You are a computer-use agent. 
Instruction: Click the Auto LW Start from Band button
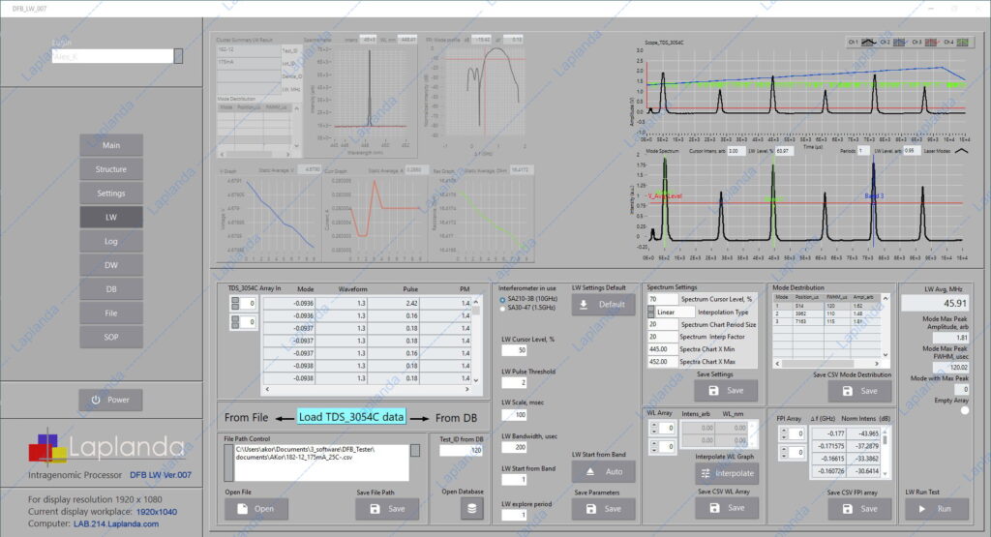[603, 470]
